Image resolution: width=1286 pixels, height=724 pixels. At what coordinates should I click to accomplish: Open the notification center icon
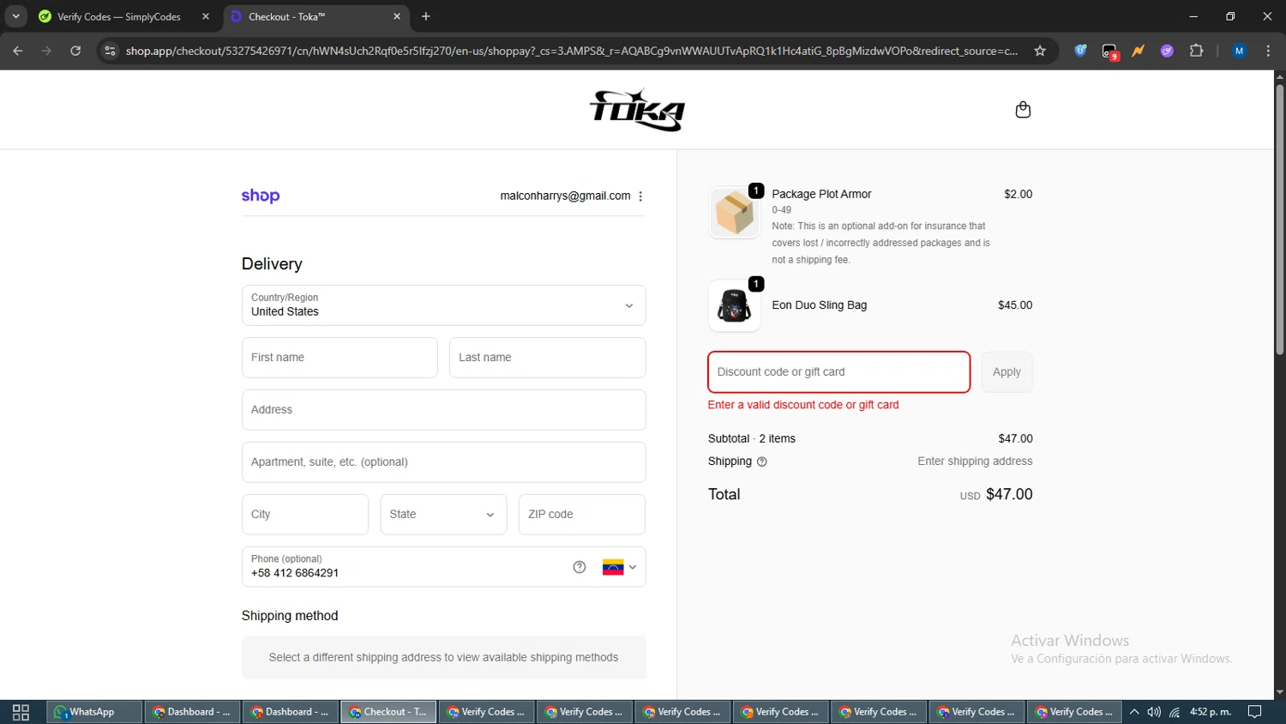(x=1255, y=712)
